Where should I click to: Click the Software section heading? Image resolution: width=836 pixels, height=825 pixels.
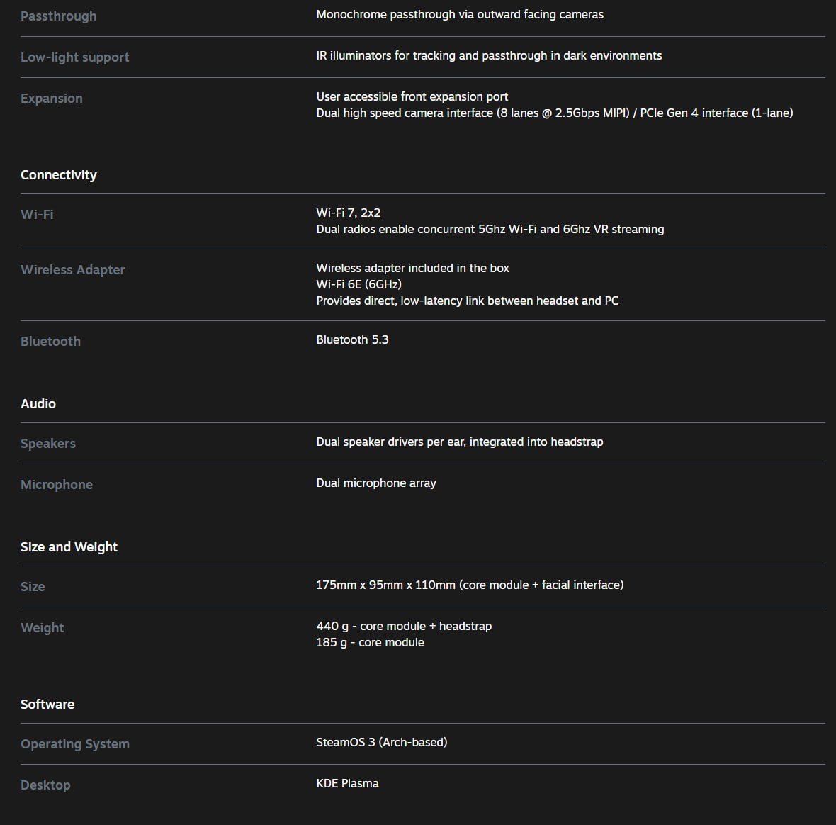pyautogui.click(x=47, y=704)
